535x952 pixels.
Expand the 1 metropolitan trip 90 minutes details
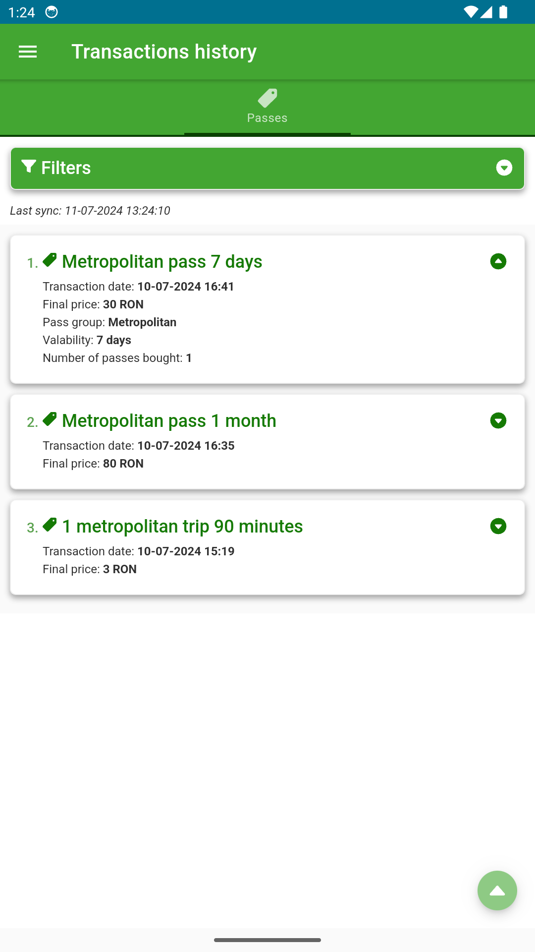click(x=498, y=526)
